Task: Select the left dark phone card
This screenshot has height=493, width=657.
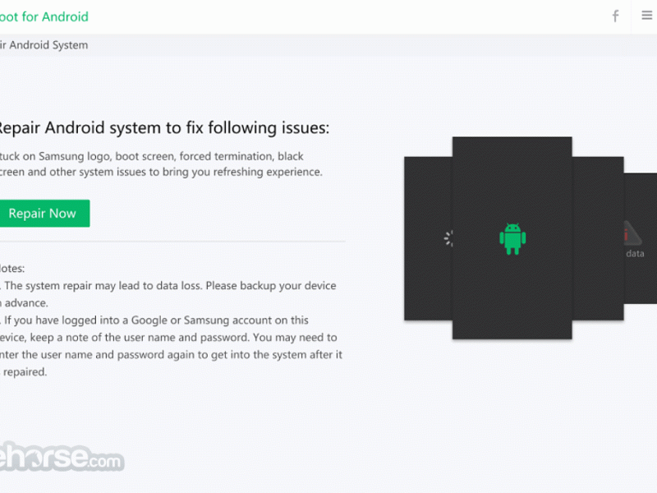Action: pos(428,238)
